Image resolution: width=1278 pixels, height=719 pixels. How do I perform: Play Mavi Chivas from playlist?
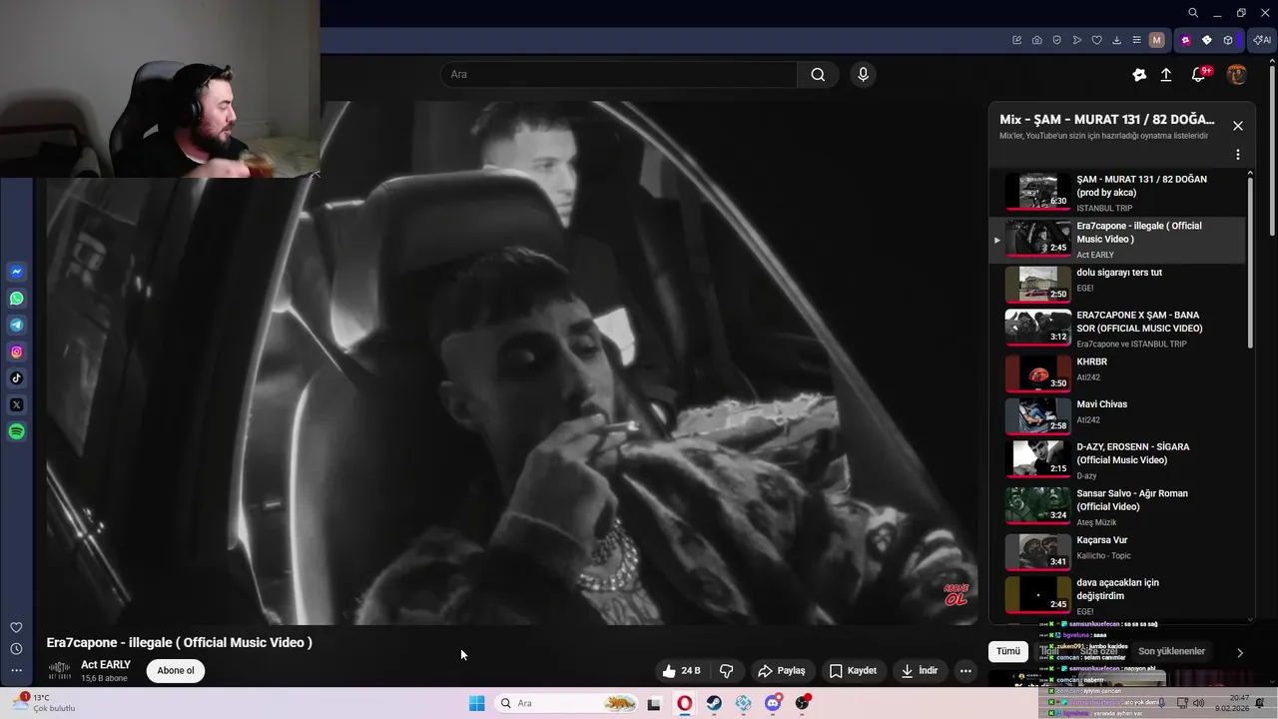pyautogui.click(x=1116, y=415)
